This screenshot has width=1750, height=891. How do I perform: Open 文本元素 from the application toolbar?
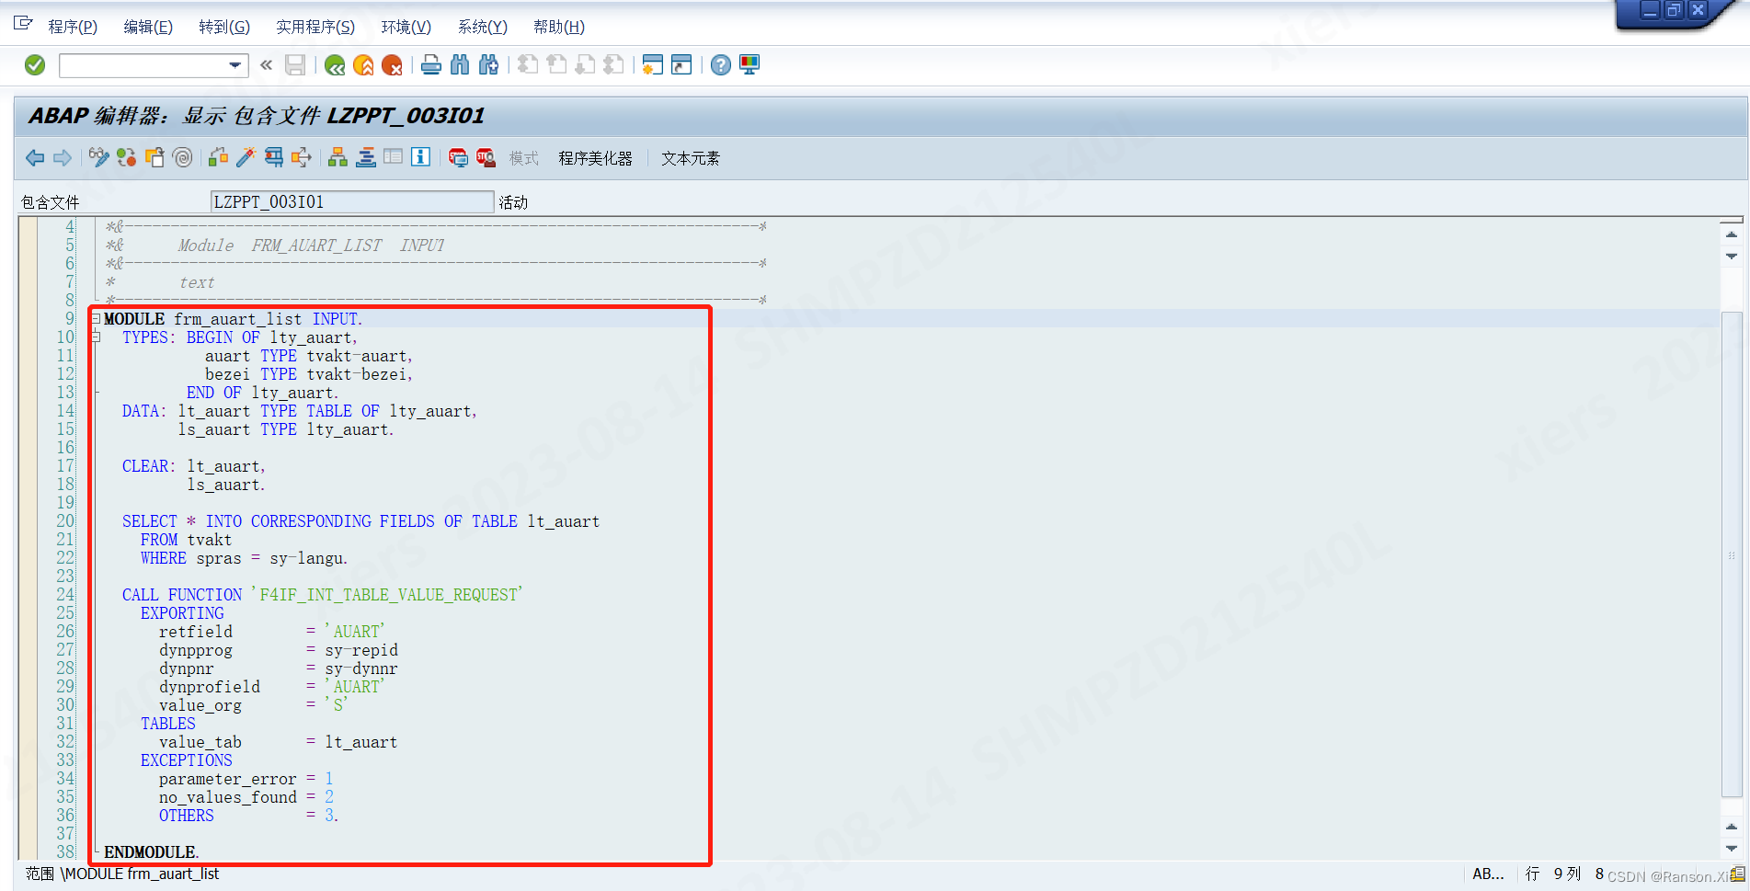pyautogui.click(x=689, y=157)
